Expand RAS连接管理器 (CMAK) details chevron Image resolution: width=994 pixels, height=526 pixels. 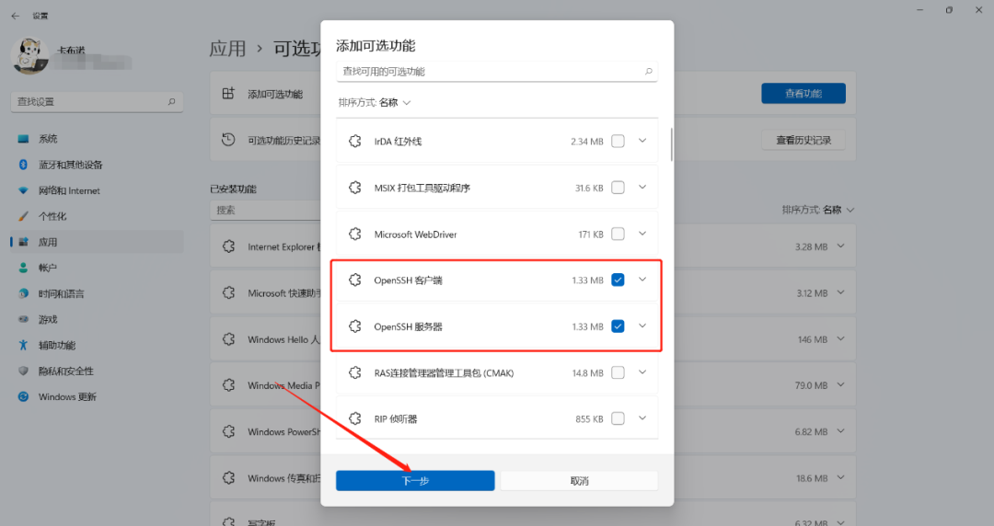[642, 372]
